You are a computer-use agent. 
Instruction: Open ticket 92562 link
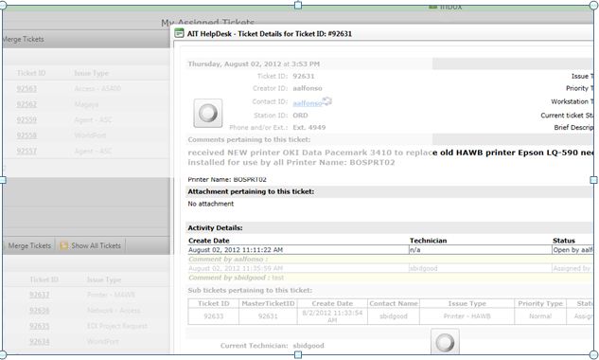click(x=26, y=104)
